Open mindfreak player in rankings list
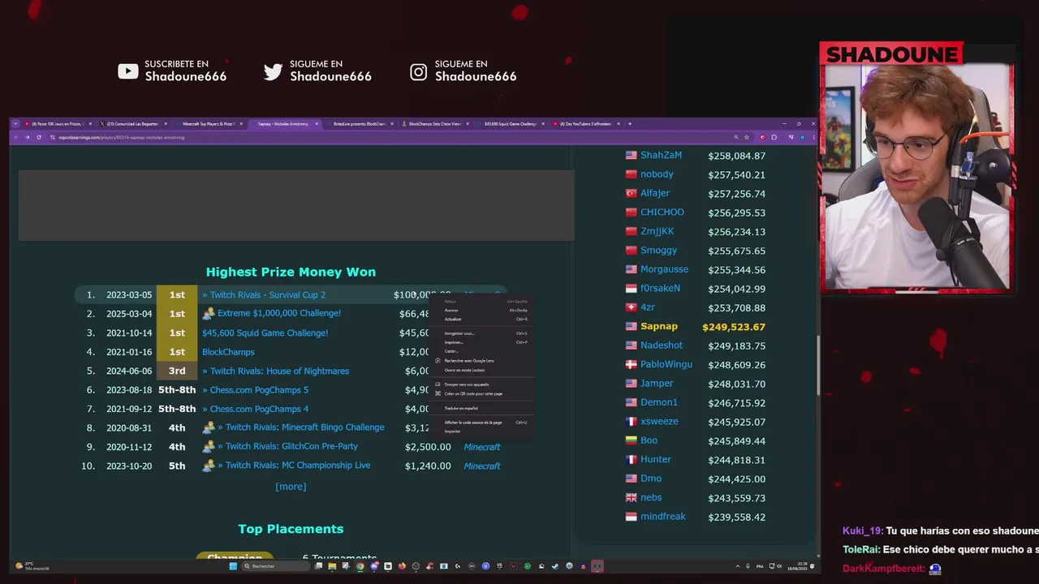 click(x=663, y=517)
